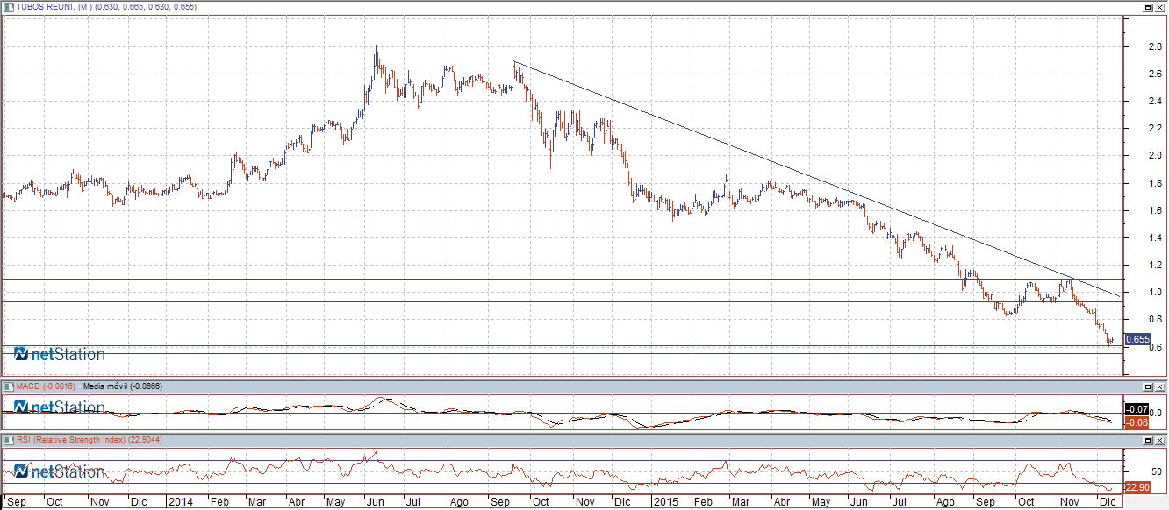The height and width of the screenshot is (510, 1169).
Task: Click the 22.90 RSI value tag
Action: [1137, 487]
